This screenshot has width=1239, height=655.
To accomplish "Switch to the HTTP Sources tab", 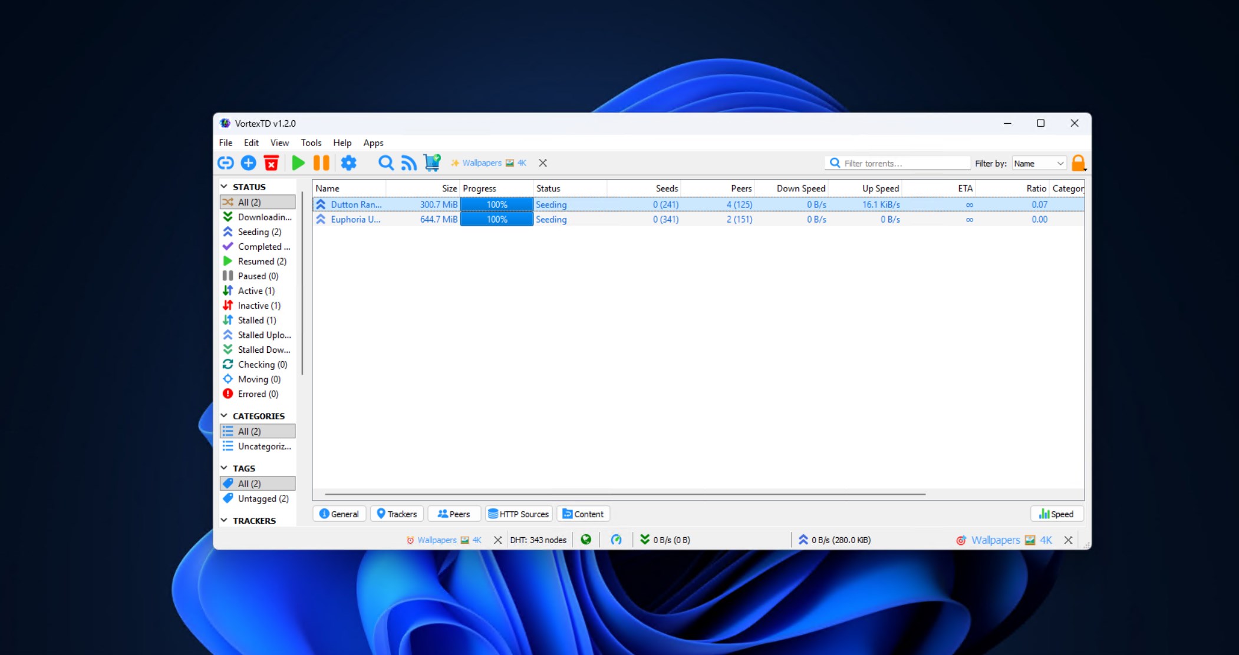I will (x=519, y=514).
